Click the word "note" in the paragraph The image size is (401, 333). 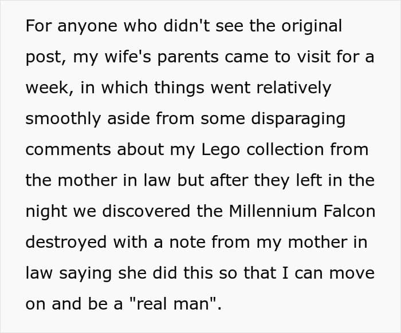(x=187, y=243)
